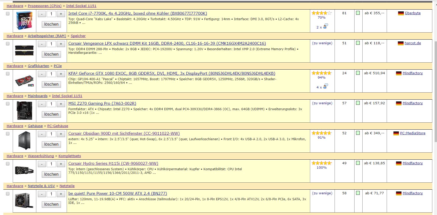Delete KFA² GTX 1080 with löschen
The width and height of the screenshot is (437, 215).
51,84
